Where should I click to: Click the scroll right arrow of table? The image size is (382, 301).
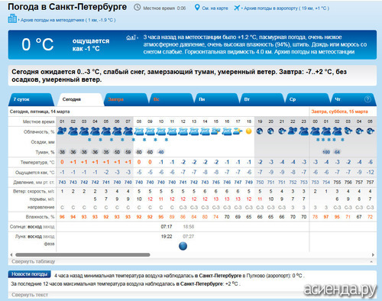point(373,254)
